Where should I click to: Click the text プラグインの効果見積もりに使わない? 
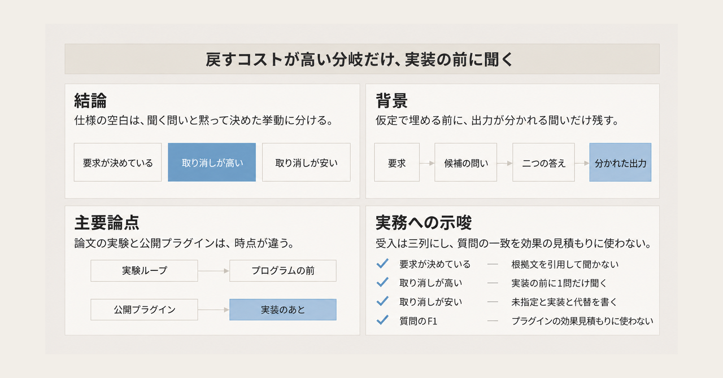point(582,322)
